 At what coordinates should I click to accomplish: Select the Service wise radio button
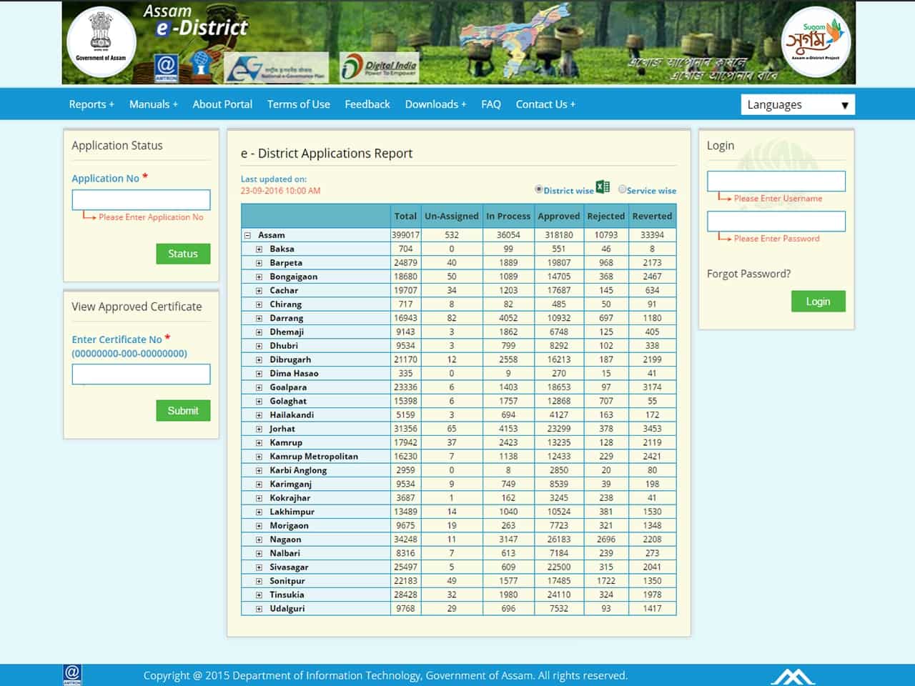pos(622,189)
